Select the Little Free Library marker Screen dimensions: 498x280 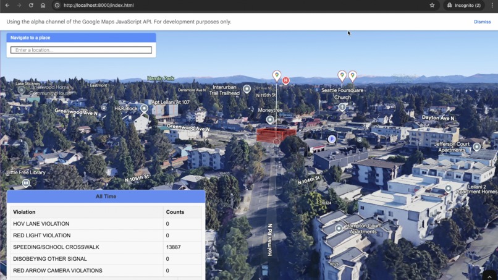point(26,183)
